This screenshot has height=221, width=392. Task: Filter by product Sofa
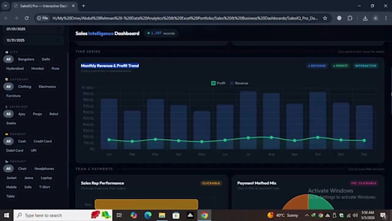click(28, 187)
